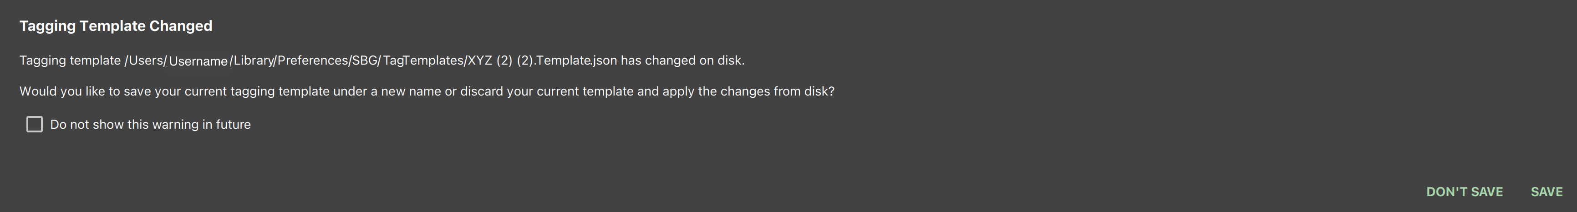The image size is (1577, 212).
Task: Click the 'Username' segment in the path
Action: coord(198,61)
